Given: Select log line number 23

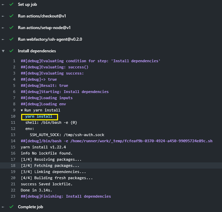Looking at the screenshot, I should 13,196.
